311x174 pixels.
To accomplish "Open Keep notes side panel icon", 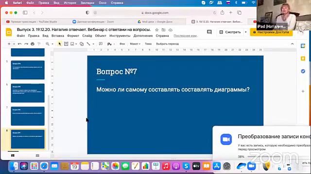I will (x=303, y=58).
